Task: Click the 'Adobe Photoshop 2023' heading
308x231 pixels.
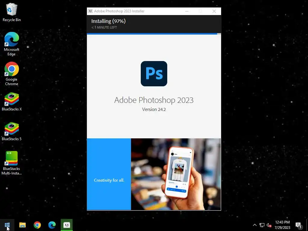Action: [x=154, y=100]
